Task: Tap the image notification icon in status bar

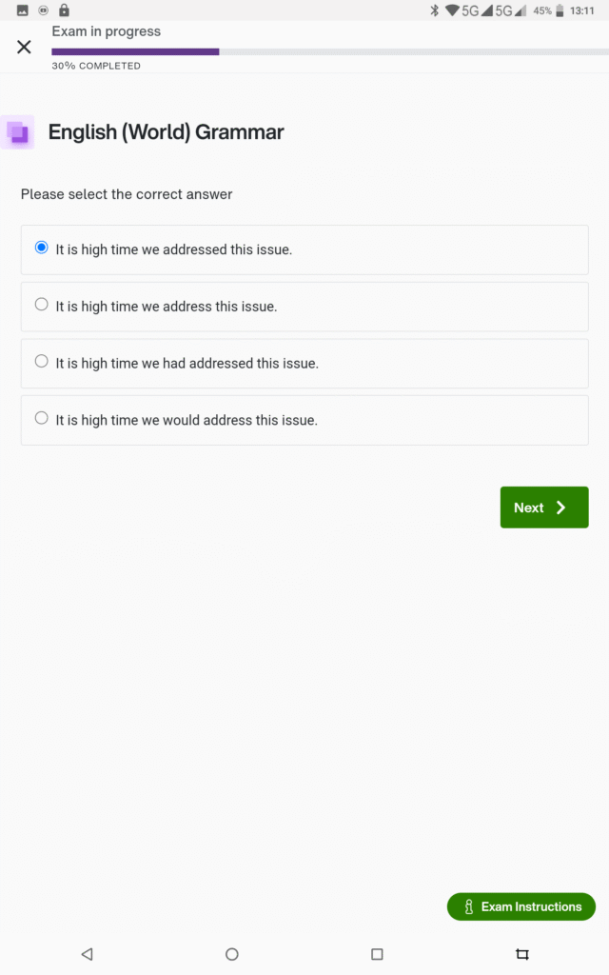Action: pyautogui.click(x=23, y=10)
